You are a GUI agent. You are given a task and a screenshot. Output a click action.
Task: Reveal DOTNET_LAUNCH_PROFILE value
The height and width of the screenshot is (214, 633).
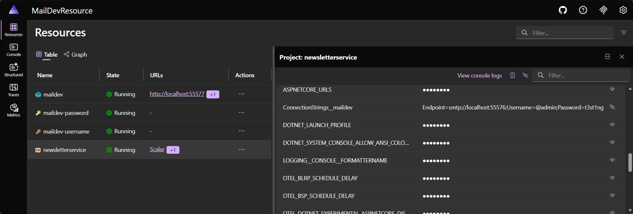click(612, 125)
